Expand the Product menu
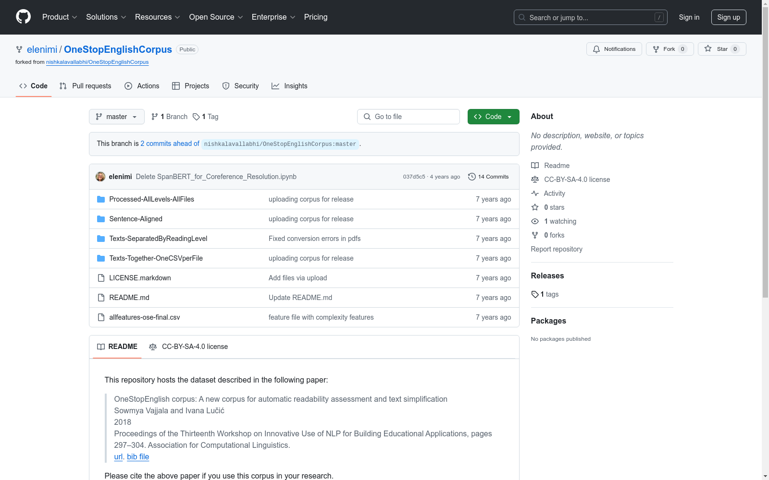The width and height of the screenshot is (769, 480). 60,17
